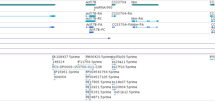Screen dimensions: 215x101
Task: Select the Act57B gene bar
Action: click(91, 5)
